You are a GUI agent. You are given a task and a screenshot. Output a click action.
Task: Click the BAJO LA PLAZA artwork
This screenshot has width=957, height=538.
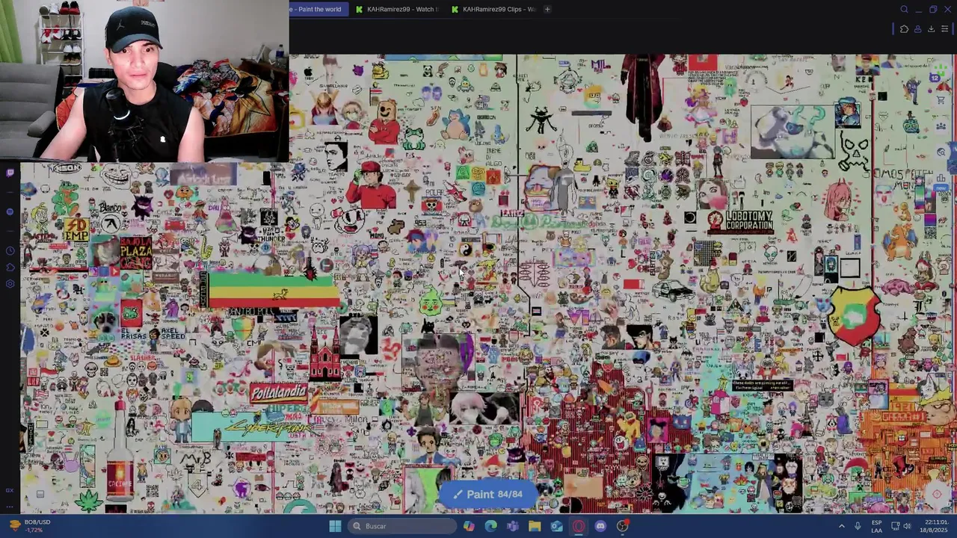click(135, 252)
